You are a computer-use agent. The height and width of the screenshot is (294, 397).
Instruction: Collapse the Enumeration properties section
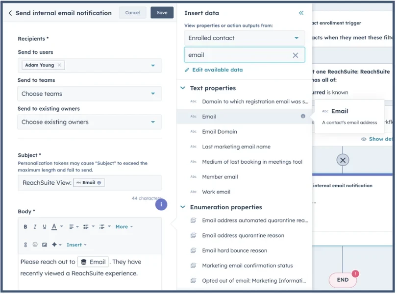tap(183, 207)
